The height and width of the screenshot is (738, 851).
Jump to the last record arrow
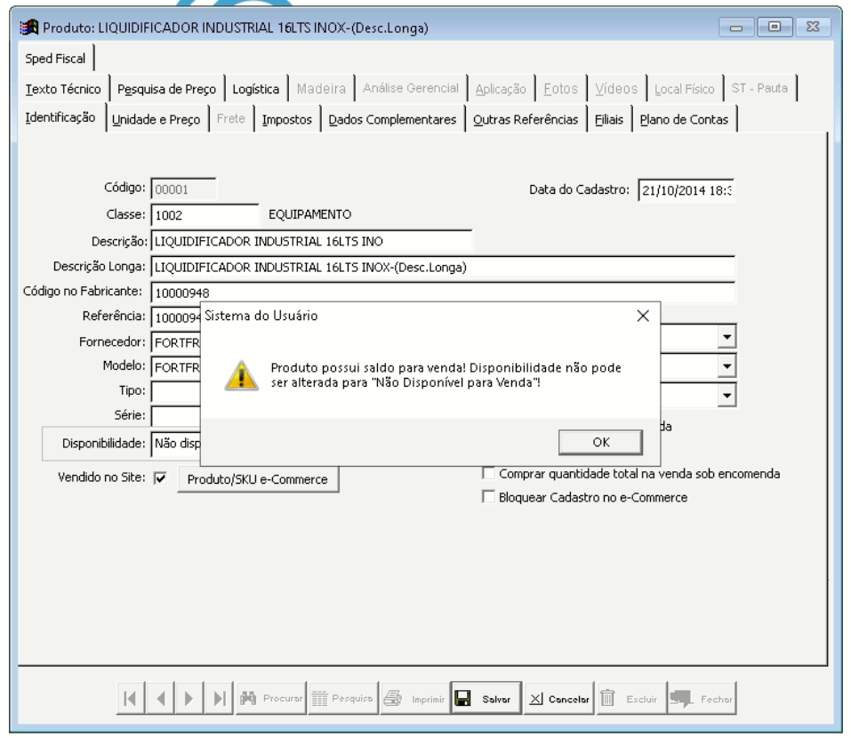pyautogui.click(x=219, y=698)
